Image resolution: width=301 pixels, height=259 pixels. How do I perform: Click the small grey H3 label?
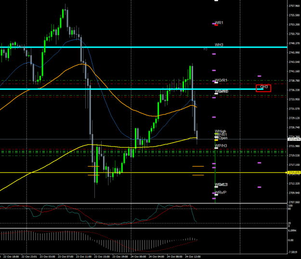click(205, 49)
